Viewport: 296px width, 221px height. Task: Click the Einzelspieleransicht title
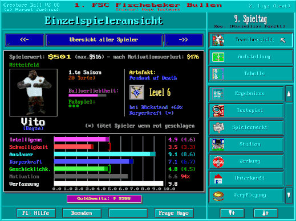104,20
